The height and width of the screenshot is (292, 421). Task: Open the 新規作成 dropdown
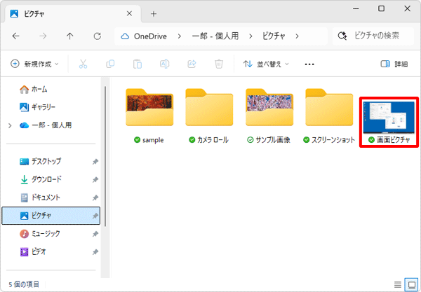(x=34, y=64)
